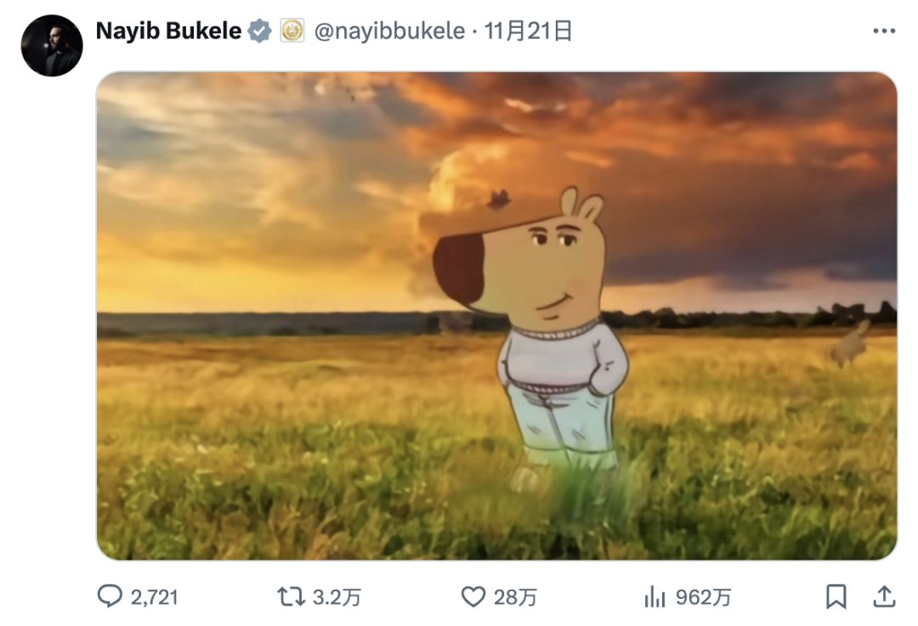918x626 pixels.
Task: Open the three-dot more options menu
Action: pyautogui.click(x=884, y=31)
